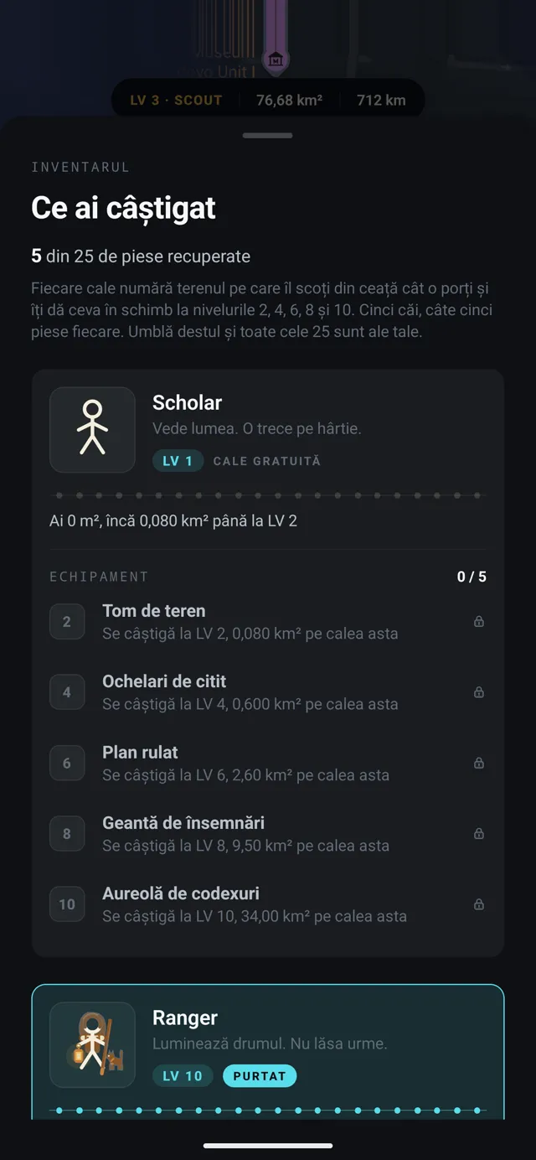Select the LV 3 · SCOUT status chip
Screen dimensions: 536x1160
176,101
